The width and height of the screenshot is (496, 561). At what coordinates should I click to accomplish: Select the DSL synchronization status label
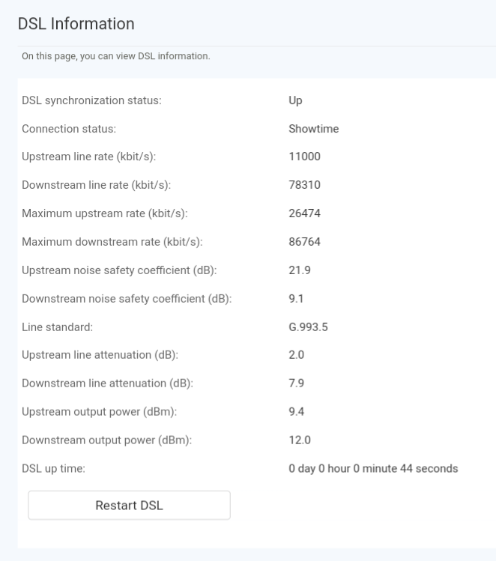coord(91,100)
